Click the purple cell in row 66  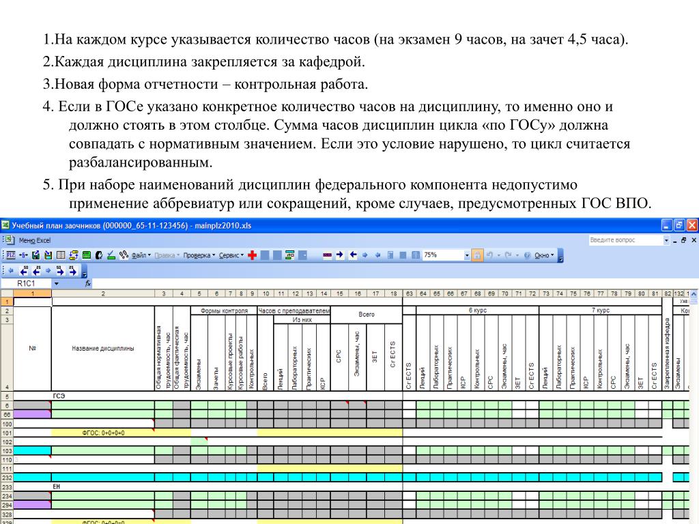[33, 414]
